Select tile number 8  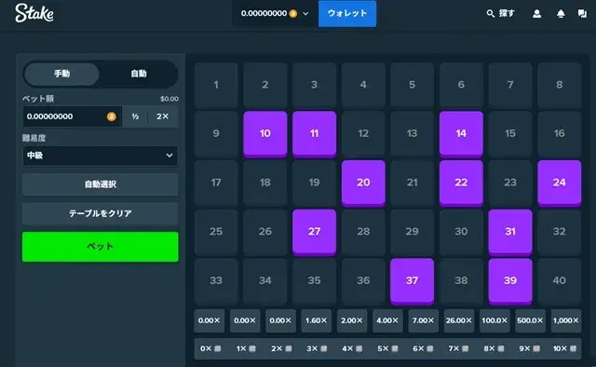coord(559,85)
